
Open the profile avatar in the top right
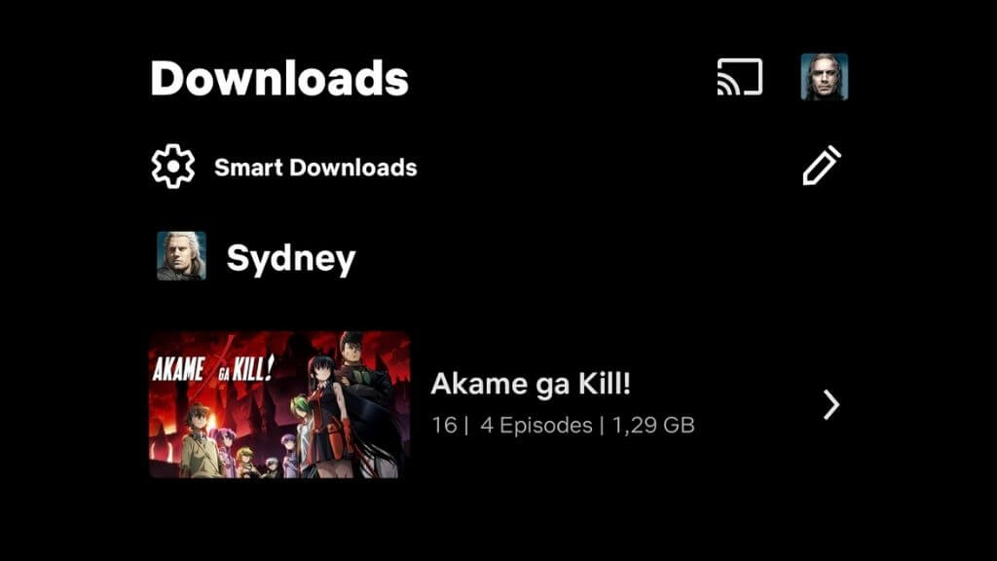pyautogui.click(x=824, y=77)
